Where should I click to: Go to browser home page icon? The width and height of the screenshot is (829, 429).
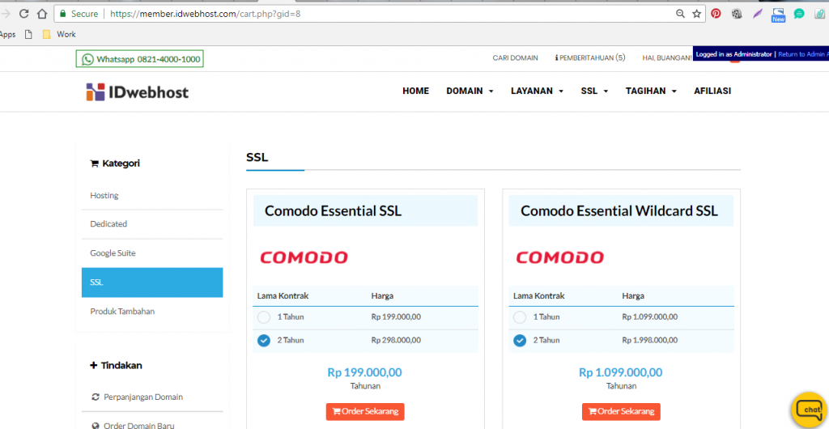[42, 14]
